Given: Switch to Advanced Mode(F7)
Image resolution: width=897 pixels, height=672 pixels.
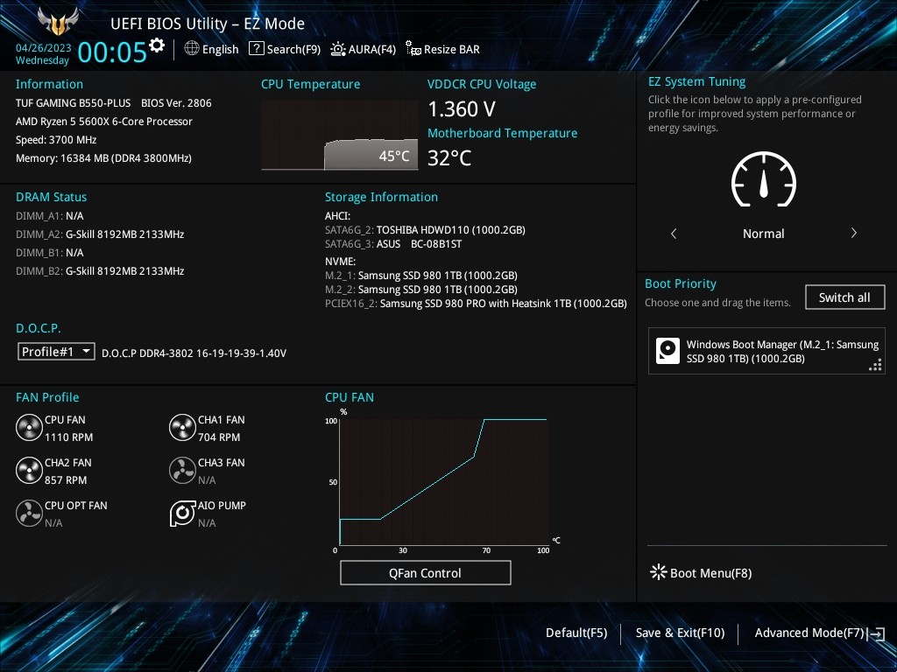Looking at the screenshot, I should click(809, 633).
